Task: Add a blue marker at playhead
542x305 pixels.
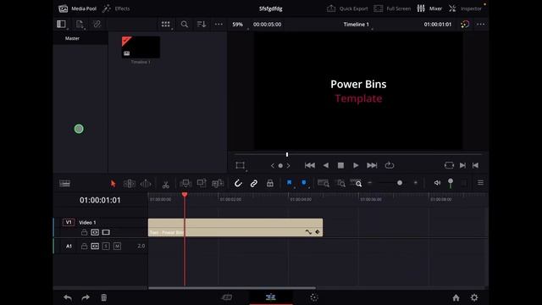Action: (304, 183)
